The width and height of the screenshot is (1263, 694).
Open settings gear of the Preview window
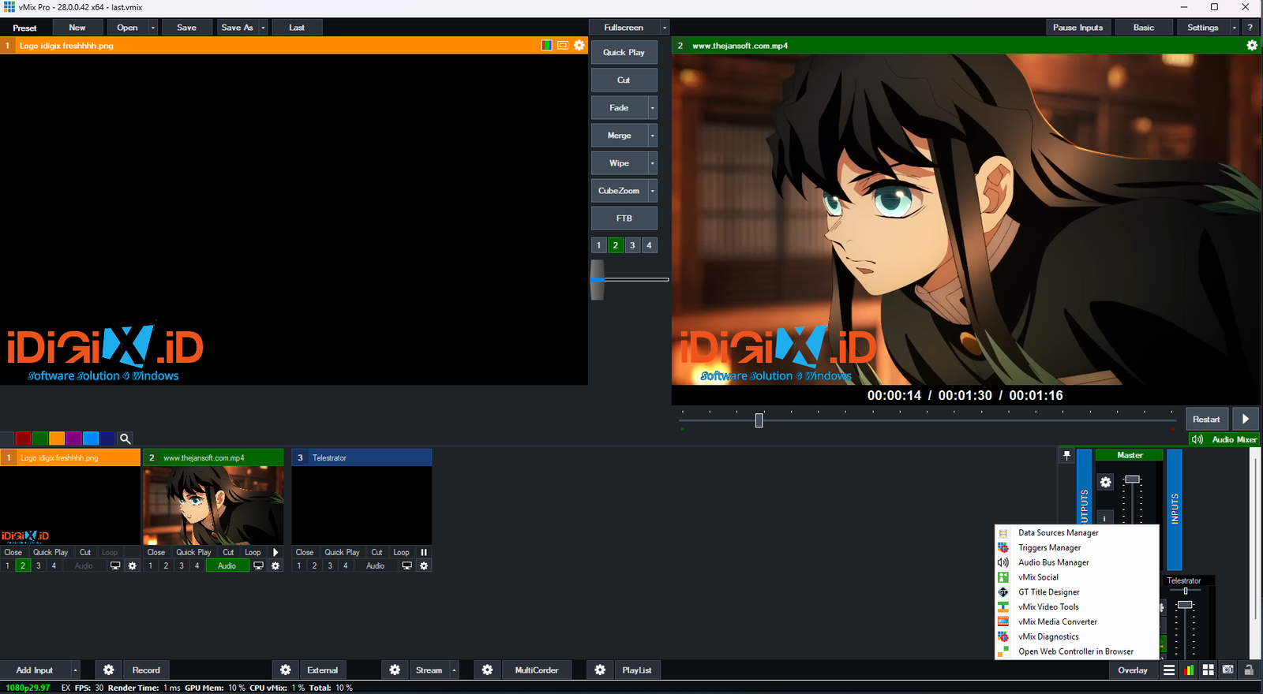click(x=579, y=46)
